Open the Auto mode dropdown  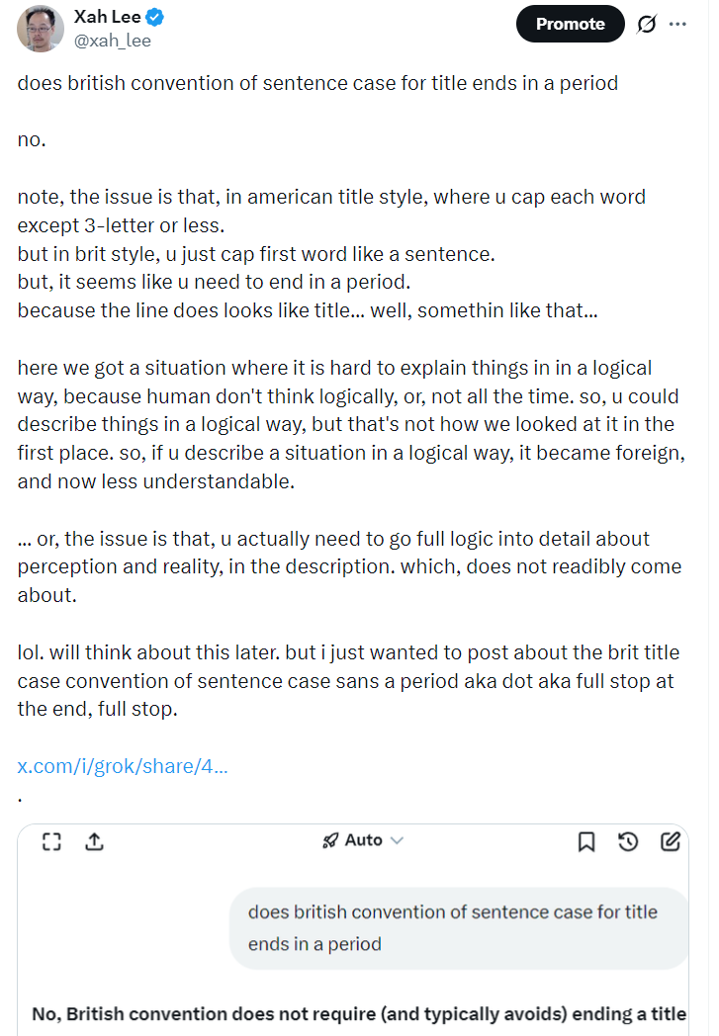[x=363, y=840]
